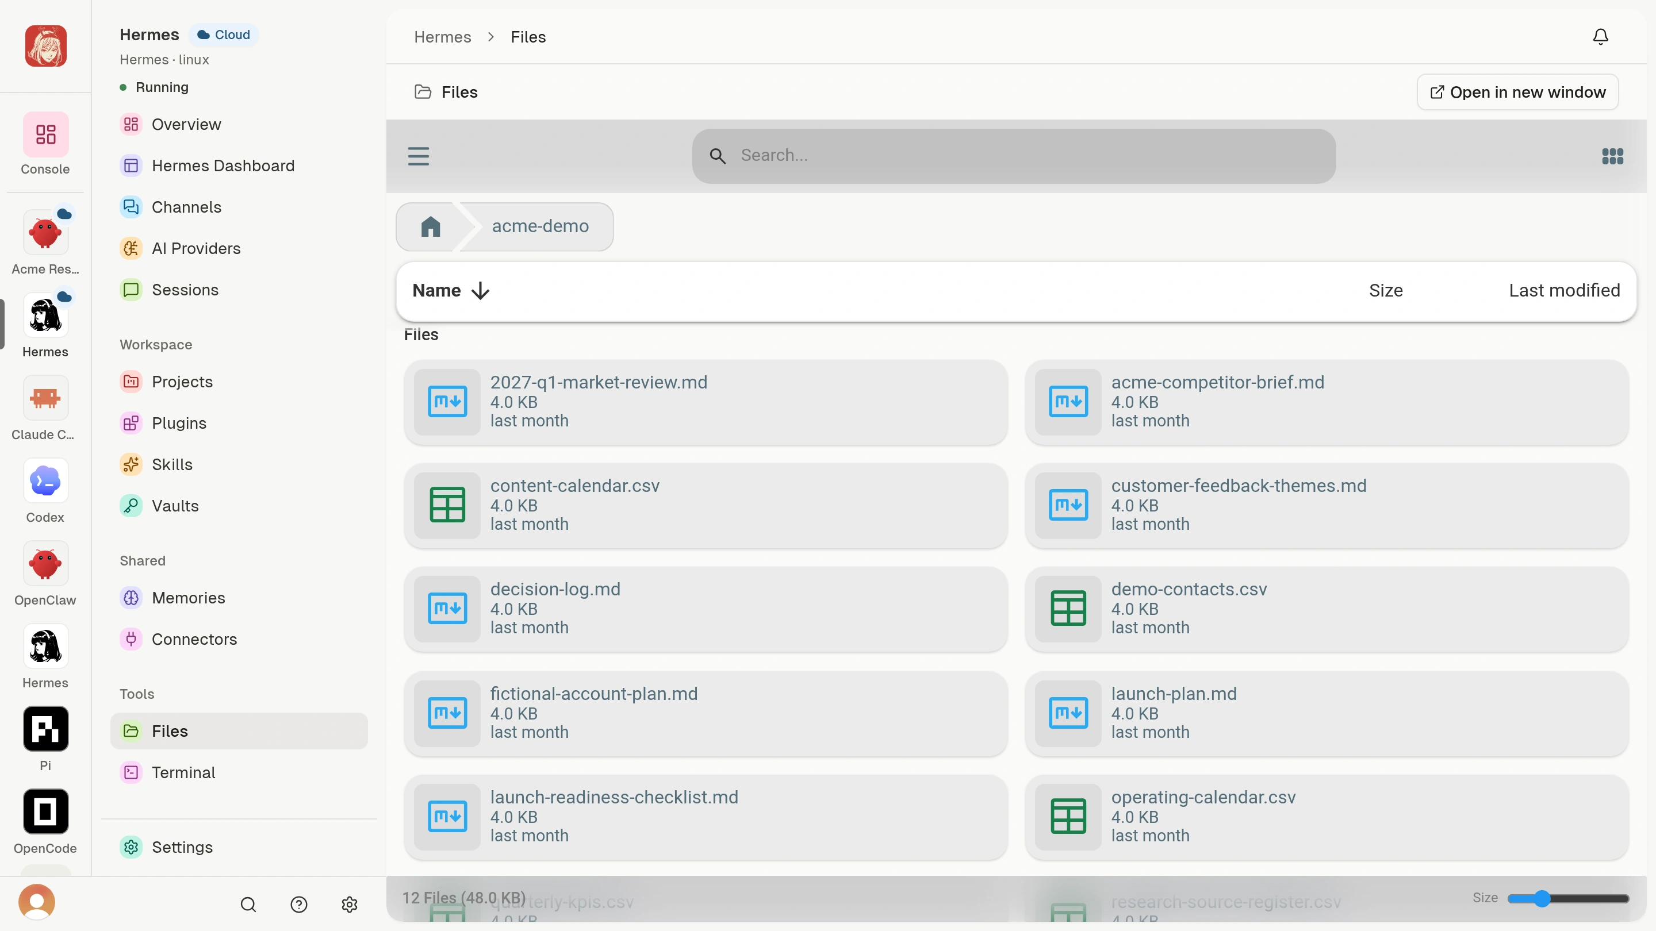Open the help question mark icon
This screenshot has height=931, width=1656.
click(x=299, y=904)
